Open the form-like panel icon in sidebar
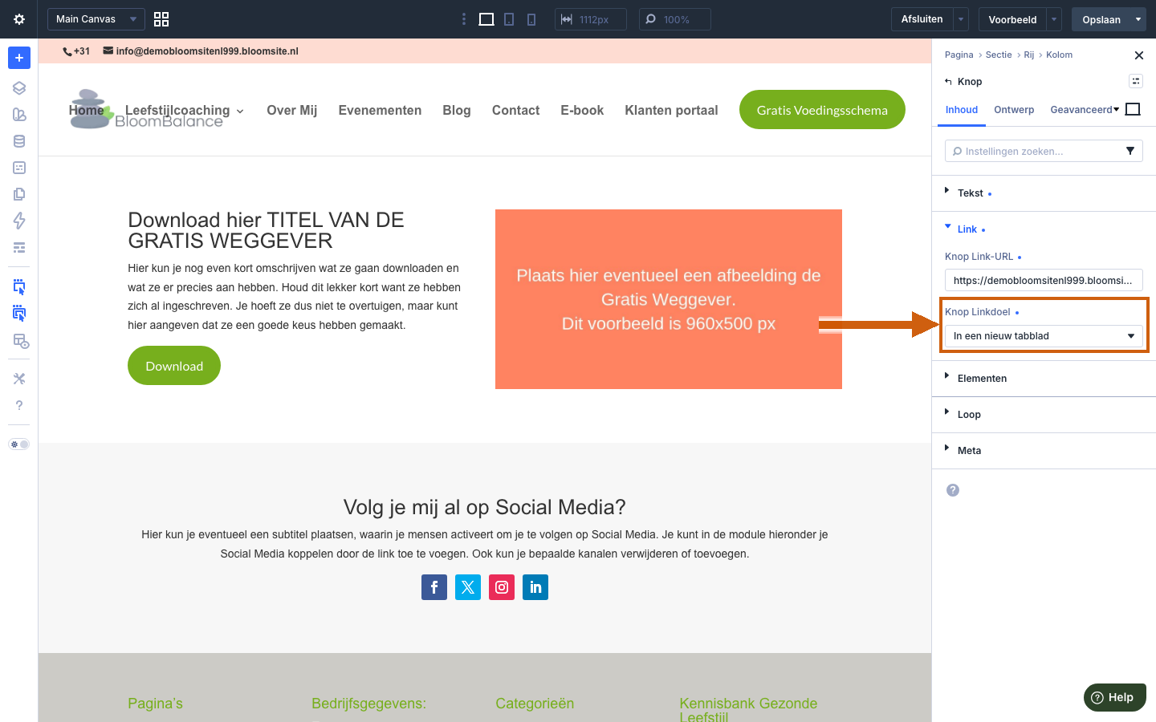The width and height of the screenshot is (1156, 722). (19, 168)
